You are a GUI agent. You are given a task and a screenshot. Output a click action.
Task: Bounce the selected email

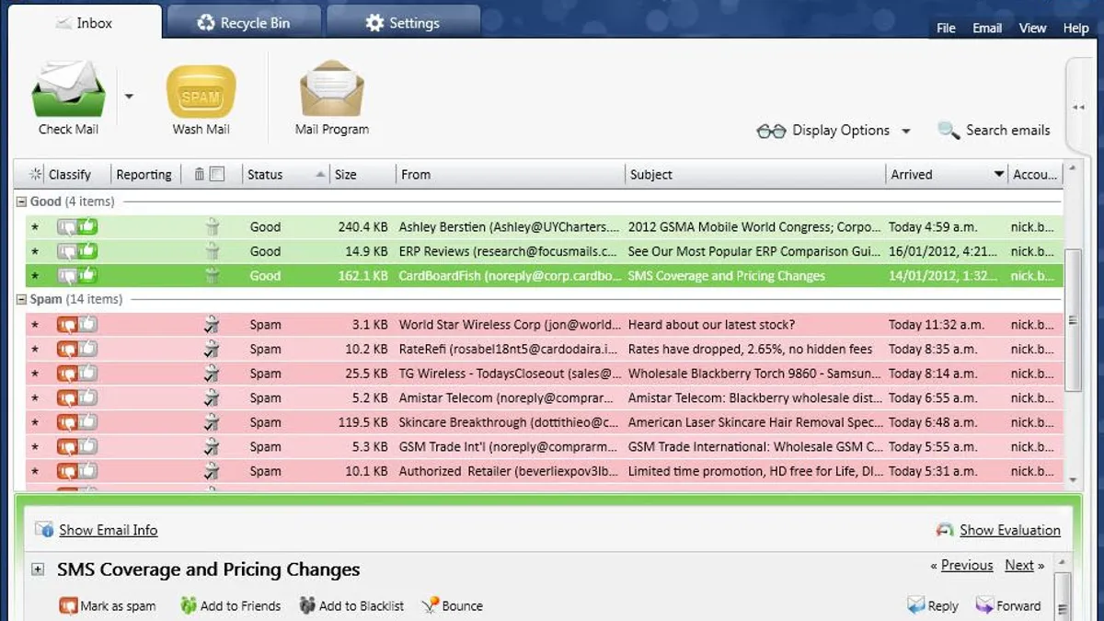click(x=452, y=605)
